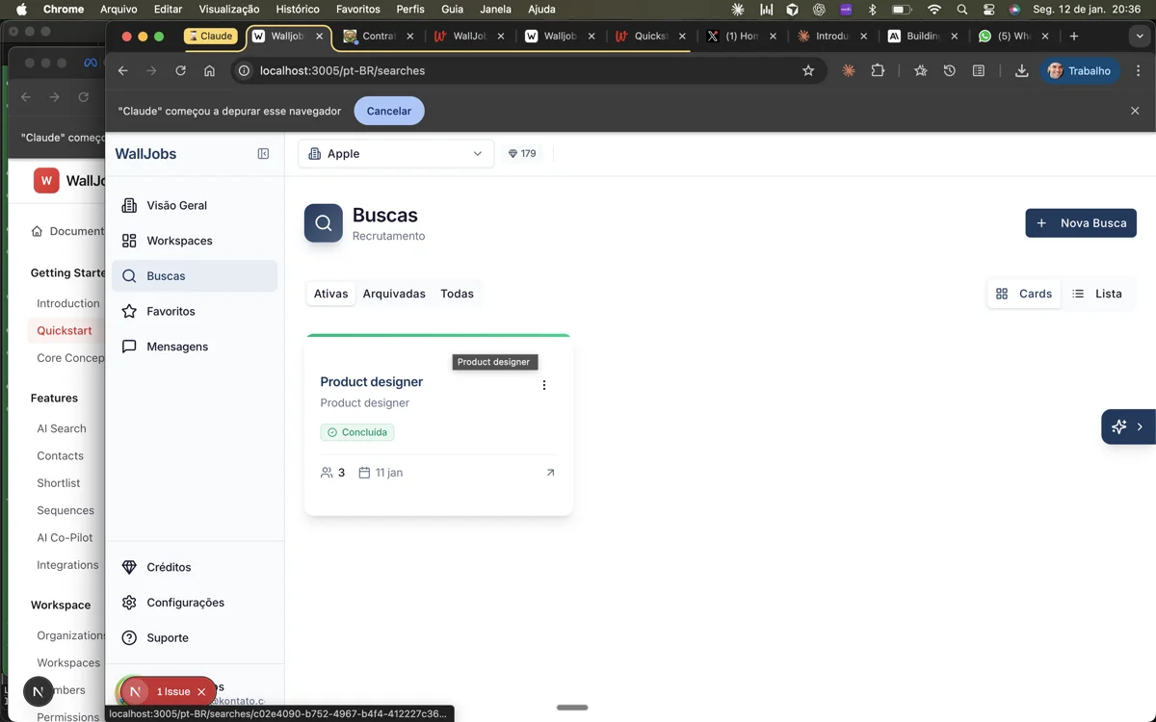Open the Histórico menu in the menu bar
The image size is (1156, 722).
coord(297,9)
